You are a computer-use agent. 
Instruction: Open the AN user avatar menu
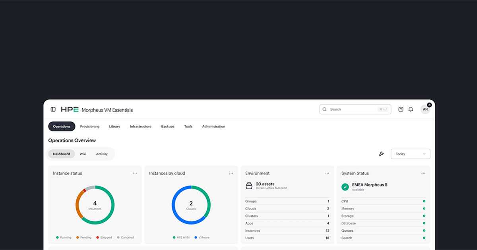coord(425,110)
